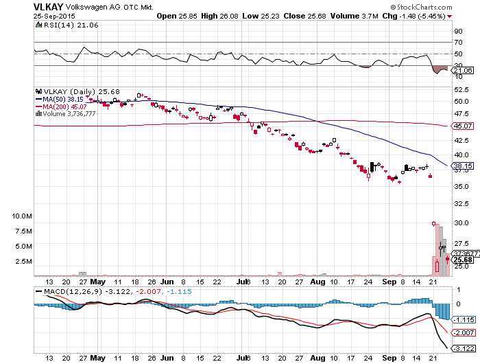This screenshot has height=364, width=480.
Task: Click the RSI(14) 21.06 label
Action: [x=71, y=25]
